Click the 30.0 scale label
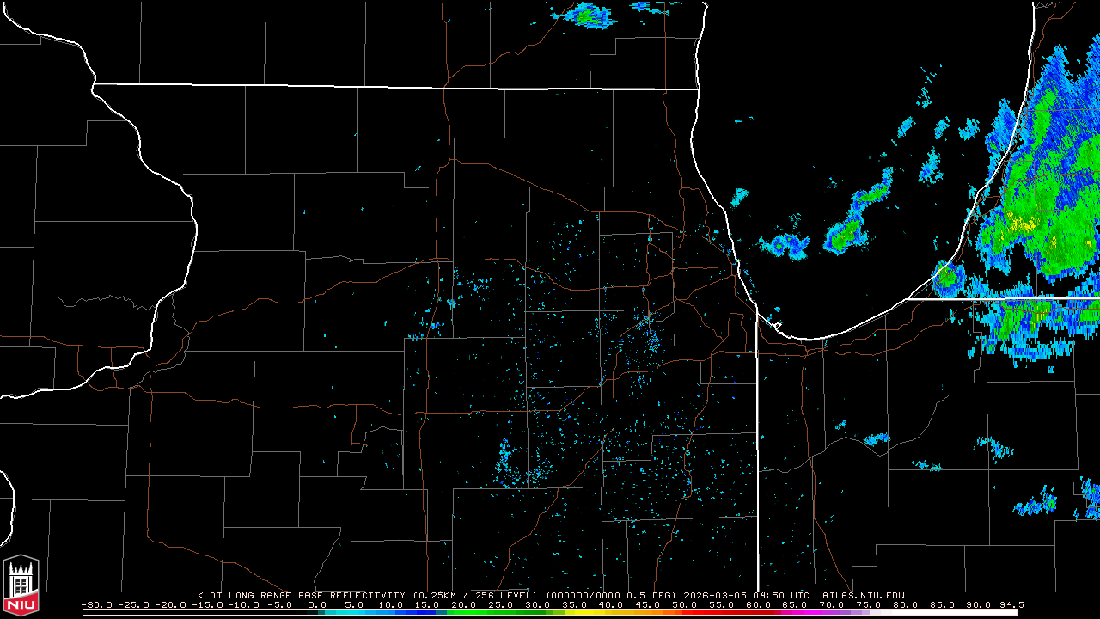 coord(538,604)
